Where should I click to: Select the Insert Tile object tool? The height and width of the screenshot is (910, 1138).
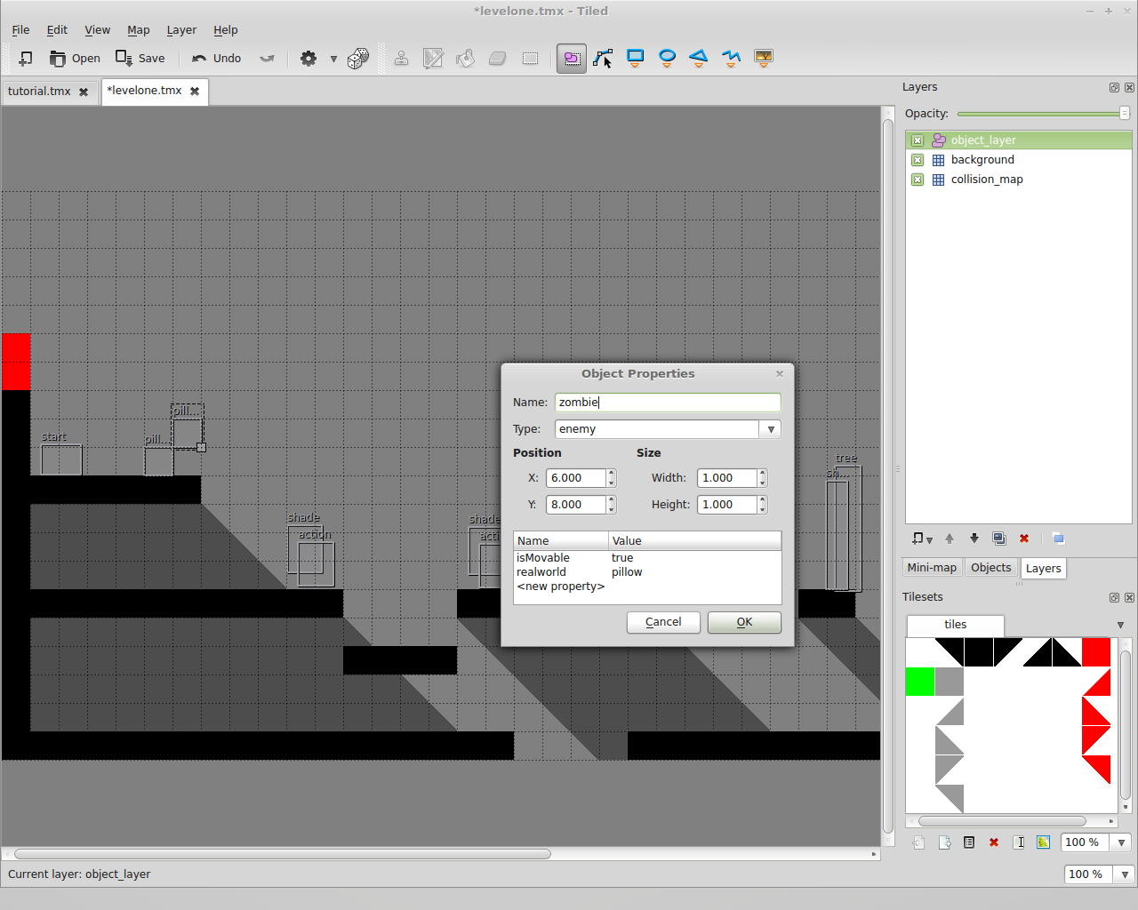click(x=764, y=59)
